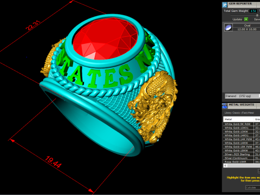Click the Total Gem Weight label
Viewport: 260px width, 195px height.
point(236,11)
